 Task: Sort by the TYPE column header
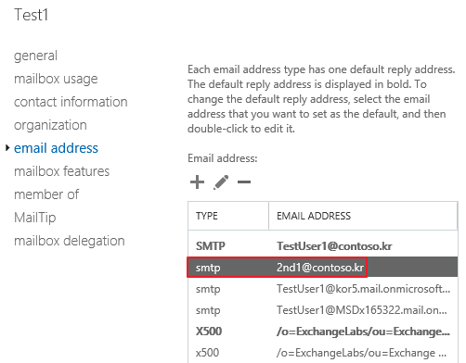228,216
